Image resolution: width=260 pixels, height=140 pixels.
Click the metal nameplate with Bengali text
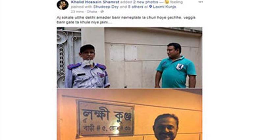[x=106, y=119]
